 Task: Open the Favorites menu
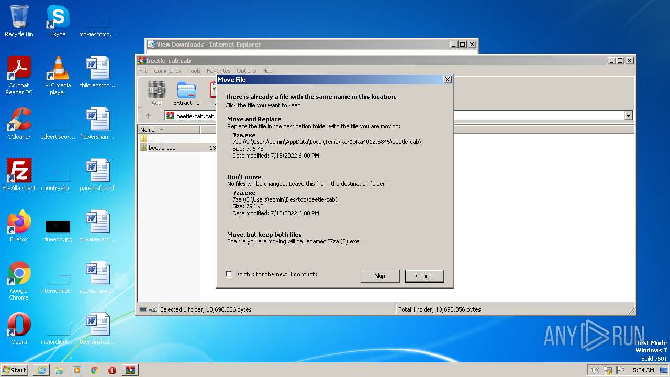click(218, 71)
